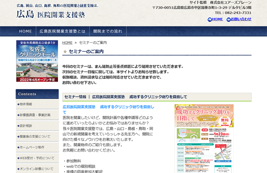Viewport: 267px width, 173px height.
Task: Click the 参加無料 bullet text
Action: click(x=73, y=161)
